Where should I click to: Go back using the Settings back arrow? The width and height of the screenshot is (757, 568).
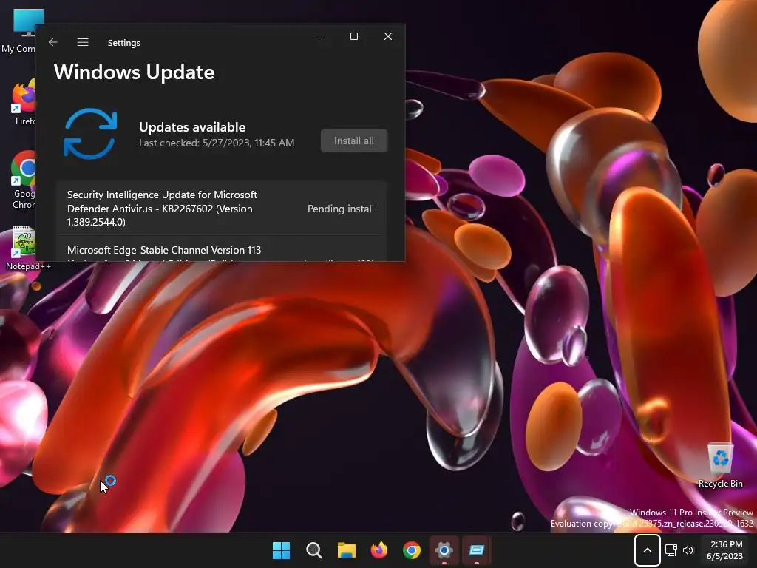53,42
